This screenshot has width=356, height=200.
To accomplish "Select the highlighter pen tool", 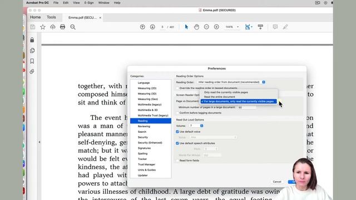I will [x=285, y=27].
